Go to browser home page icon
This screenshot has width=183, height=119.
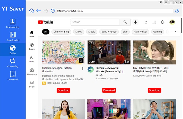[32, 11]
